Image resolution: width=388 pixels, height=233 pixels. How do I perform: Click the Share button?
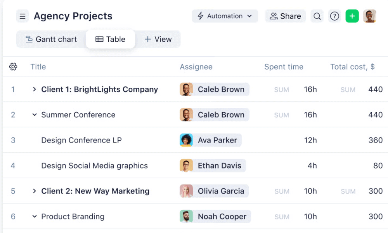(x=285, y=16)
